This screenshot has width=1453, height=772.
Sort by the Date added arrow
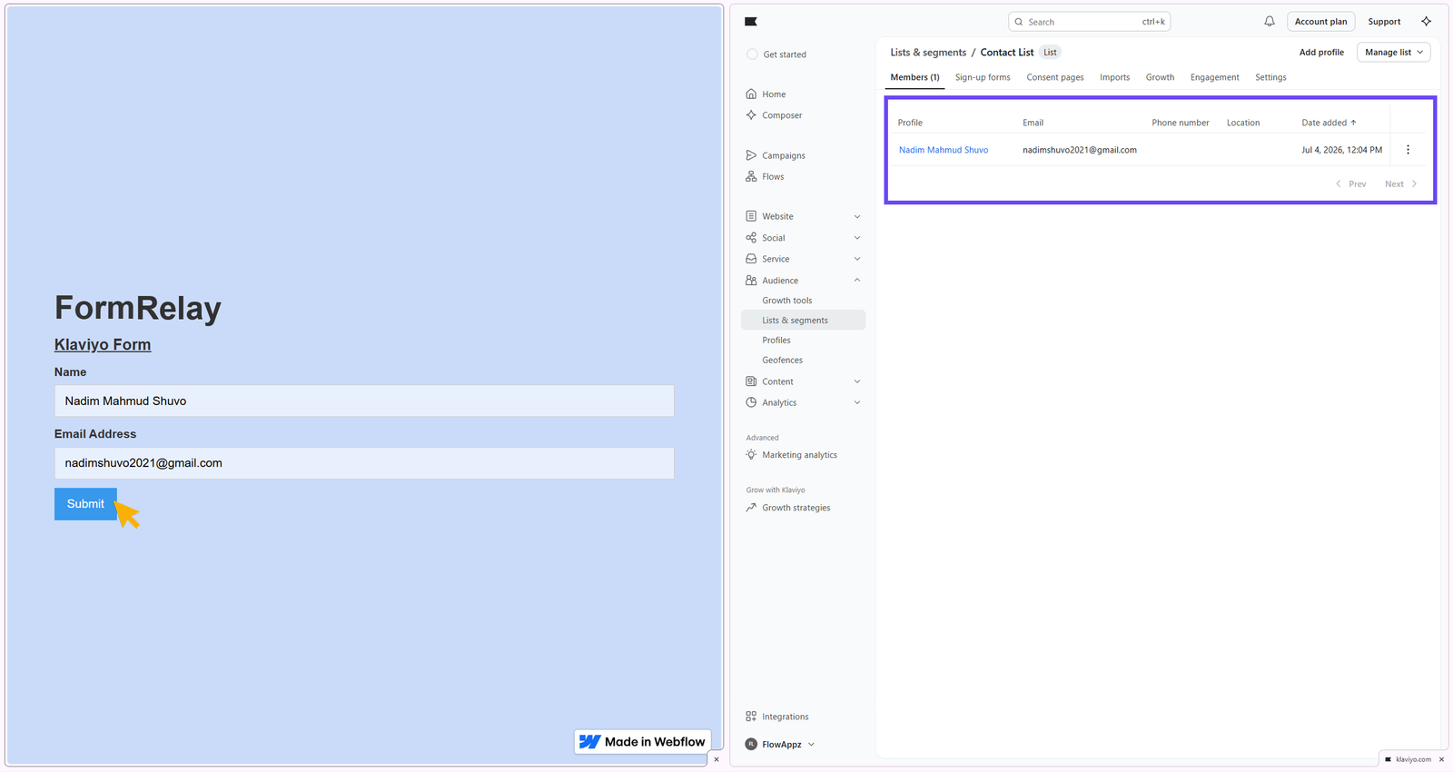pyautogui.click(x=1353, y=123)
